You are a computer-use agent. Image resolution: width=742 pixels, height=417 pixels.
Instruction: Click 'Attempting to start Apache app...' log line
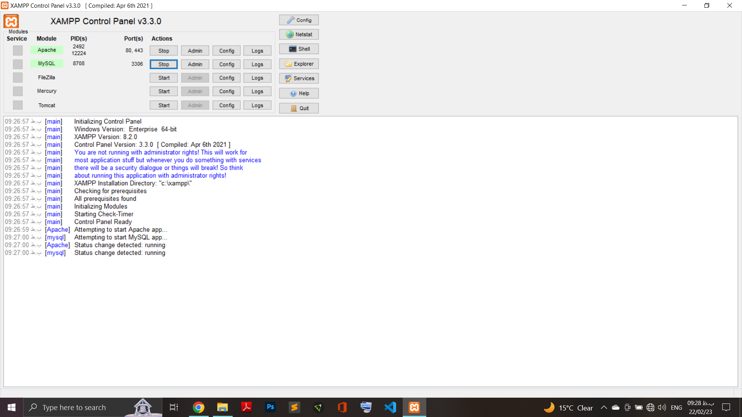click(121, 229)
